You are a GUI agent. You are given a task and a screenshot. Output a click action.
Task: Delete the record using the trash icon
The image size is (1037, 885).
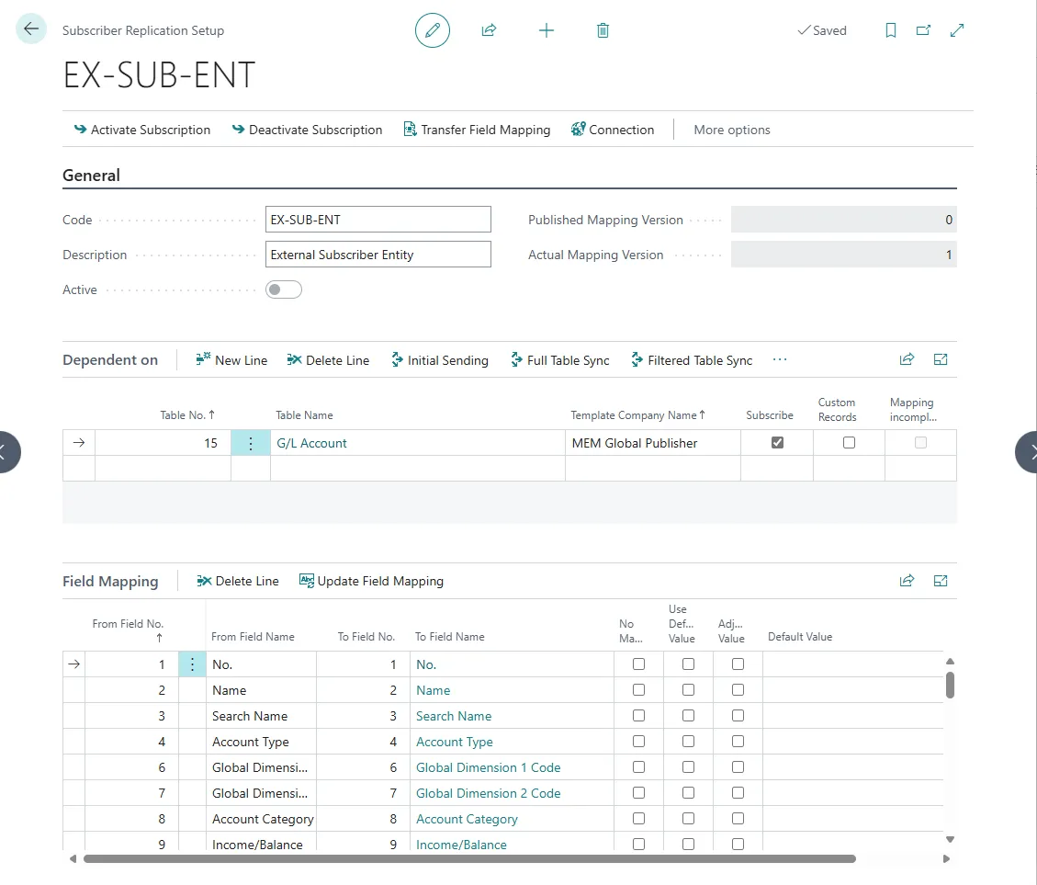tap(603, 29)
